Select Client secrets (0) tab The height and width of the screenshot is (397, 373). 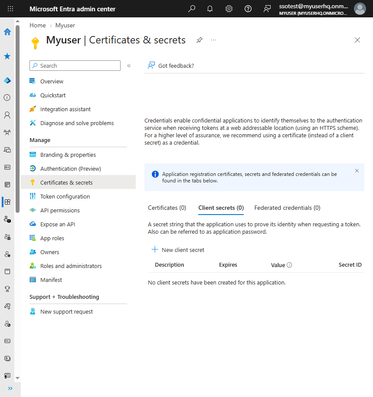(221, 208)
